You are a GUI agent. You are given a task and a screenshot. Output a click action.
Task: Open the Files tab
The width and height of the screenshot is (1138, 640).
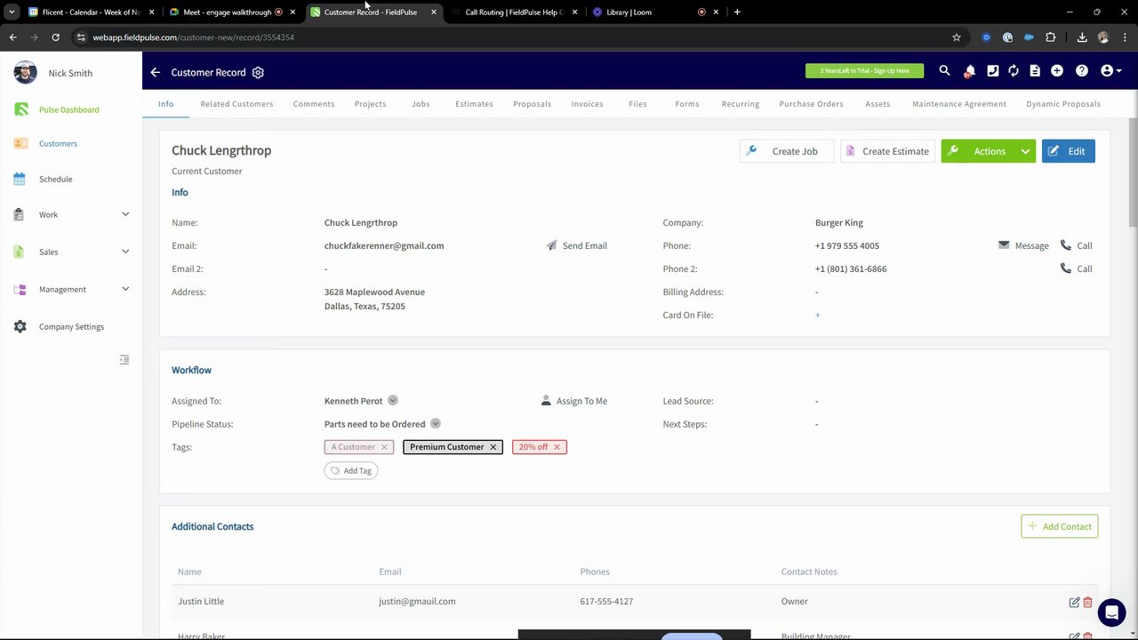(637, 104)
